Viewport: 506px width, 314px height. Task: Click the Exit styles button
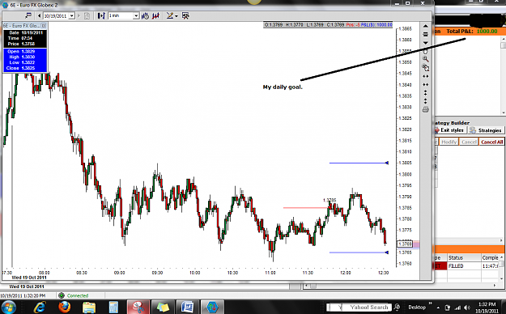click(449, 130)
